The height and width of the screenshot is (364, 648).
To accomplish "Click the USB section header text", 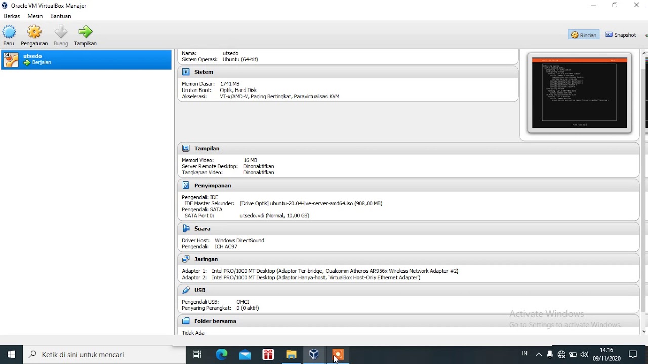I will point(200,290).
